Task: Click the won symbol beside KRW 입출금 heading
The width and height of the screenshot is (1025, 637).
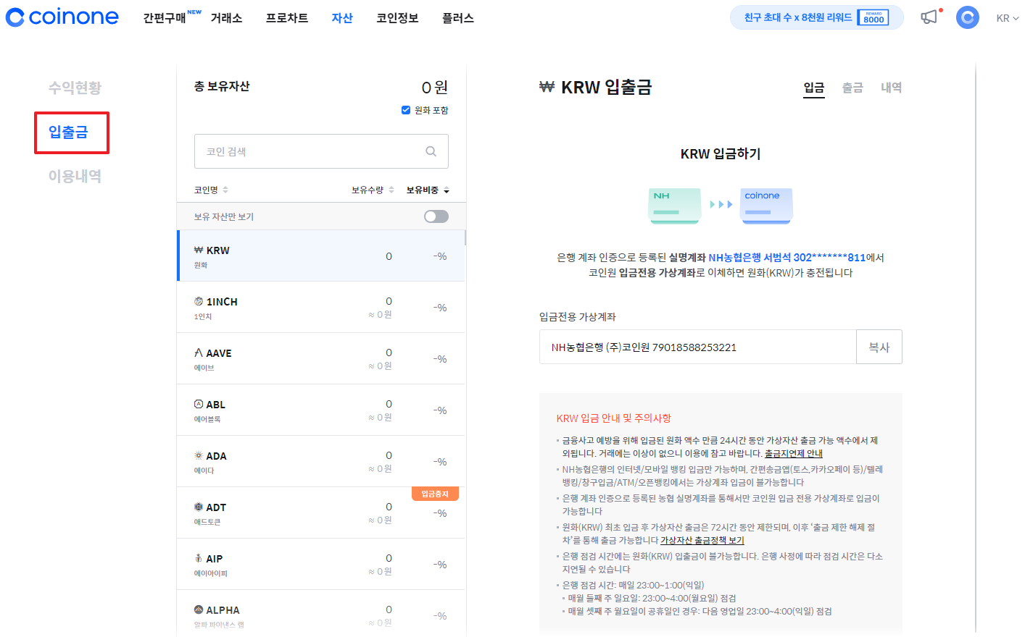Action: (x=547, y=87)
